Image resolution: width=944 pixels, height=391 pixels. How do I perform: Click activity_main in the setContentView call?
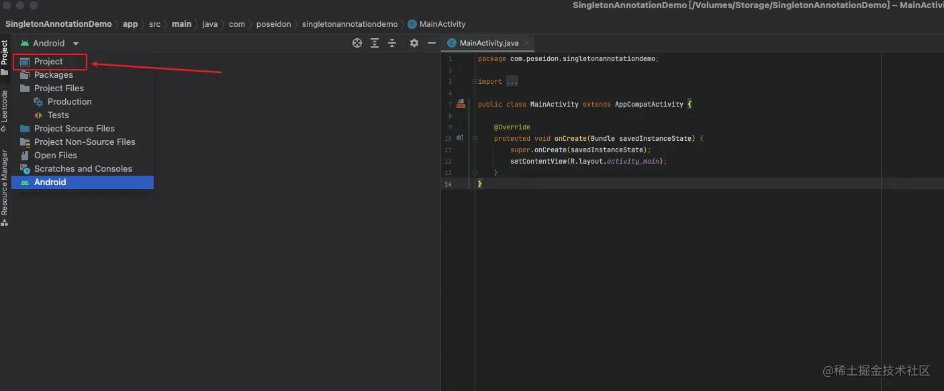point(633,161)
